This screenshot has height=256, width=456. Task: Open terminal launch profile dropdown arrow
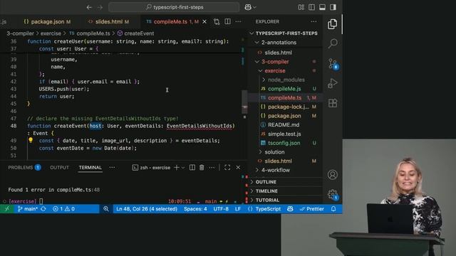[183, 168]
